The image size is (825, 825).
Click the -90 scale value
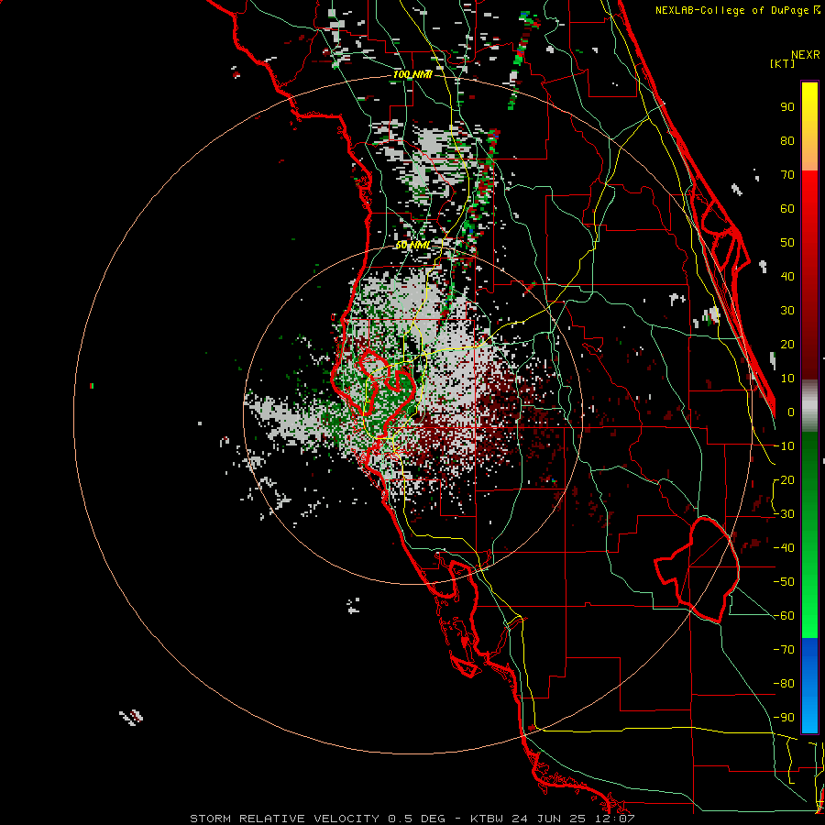[x=784, y=718]
